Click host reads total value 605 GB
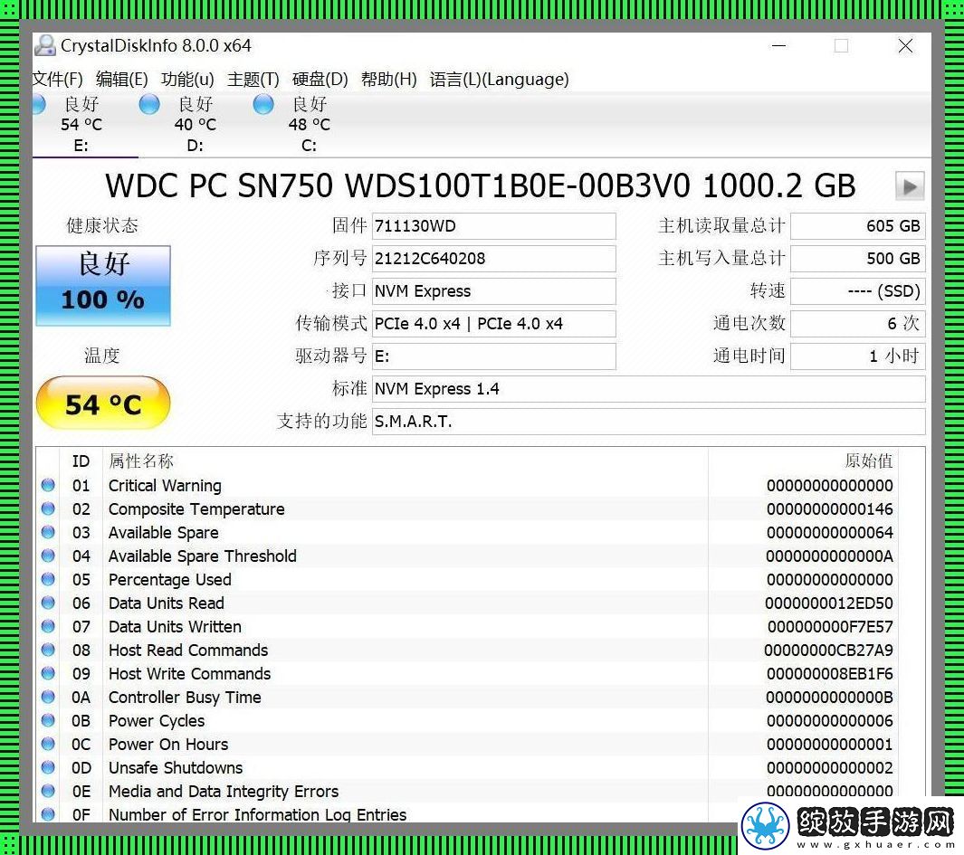This screenshot has width=964, height=855. point(857,226)
